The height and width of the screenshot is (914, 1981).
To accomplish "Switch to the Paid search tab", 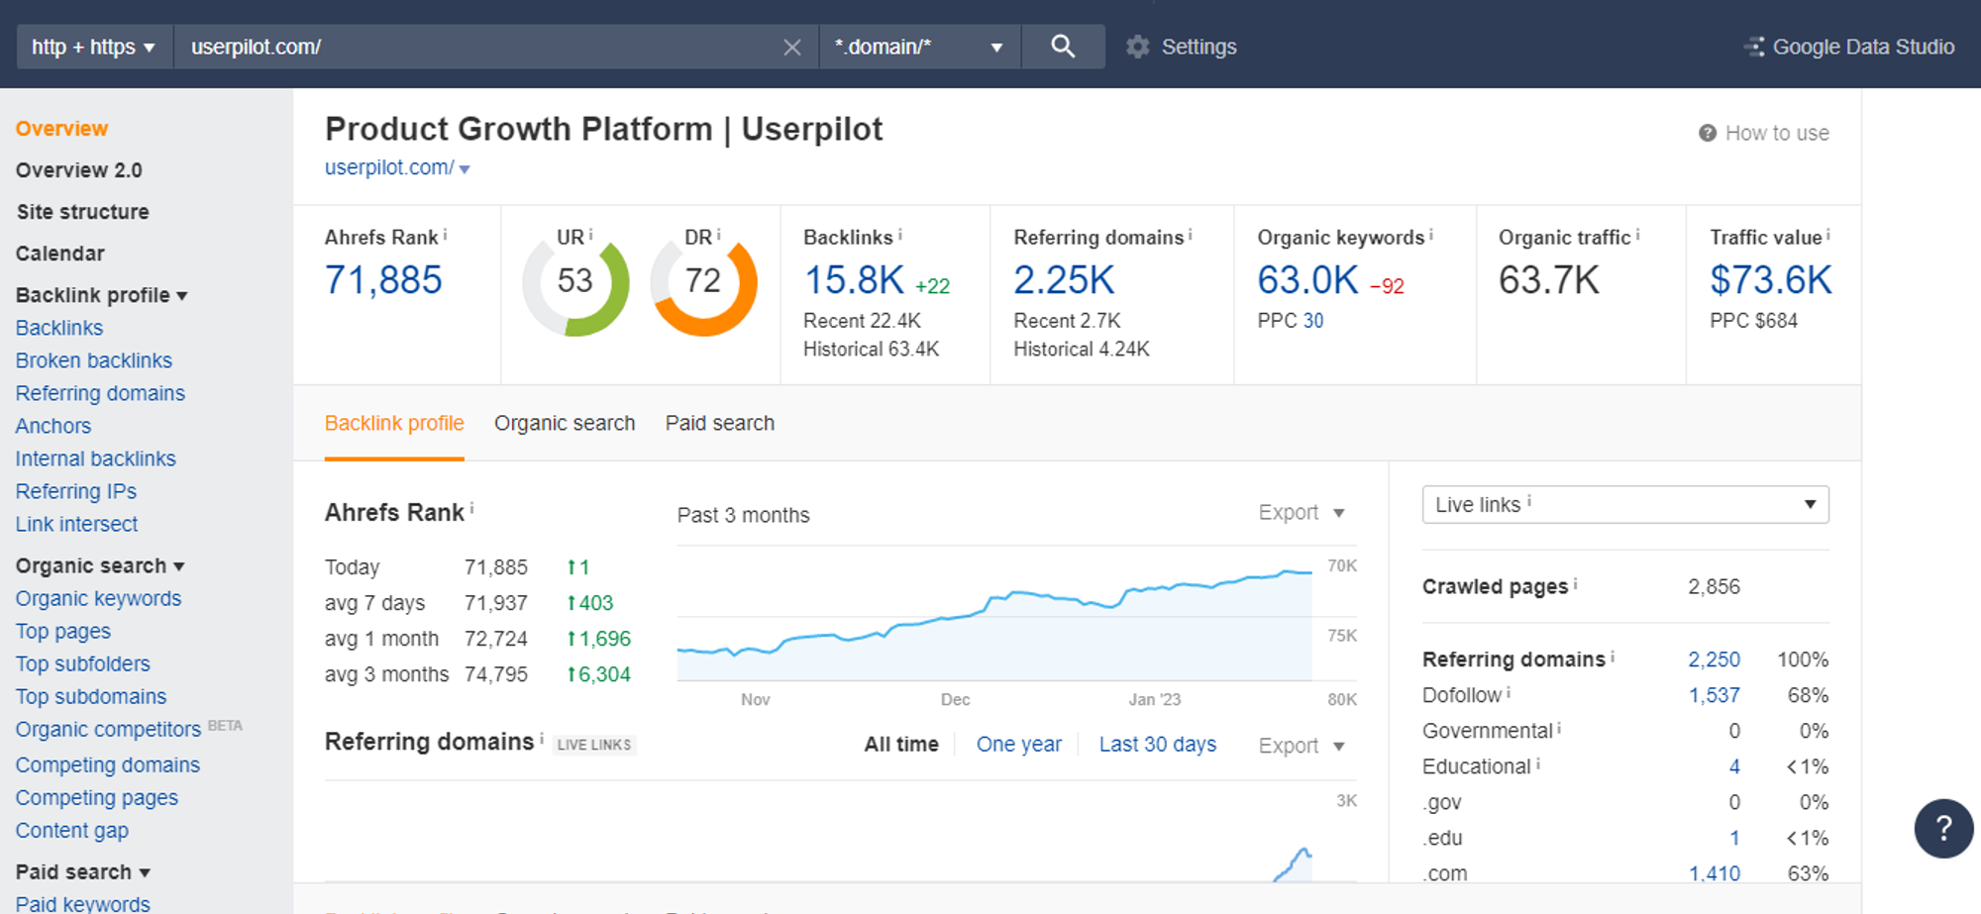I will click(x=720, y=423).
